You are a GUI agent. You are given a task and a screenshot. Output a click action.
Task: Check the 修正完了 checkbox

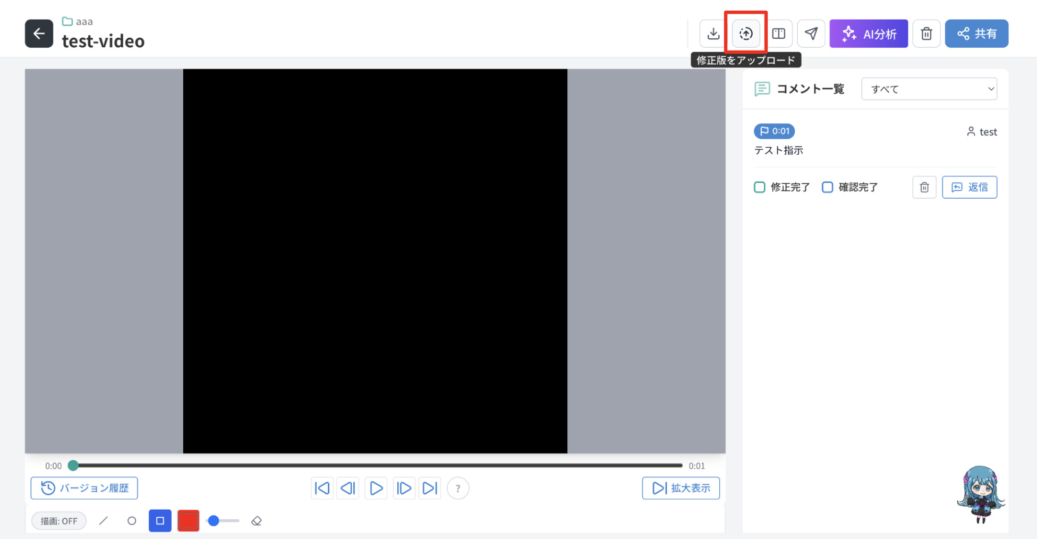pyautogui.click(x=760, y=187)
